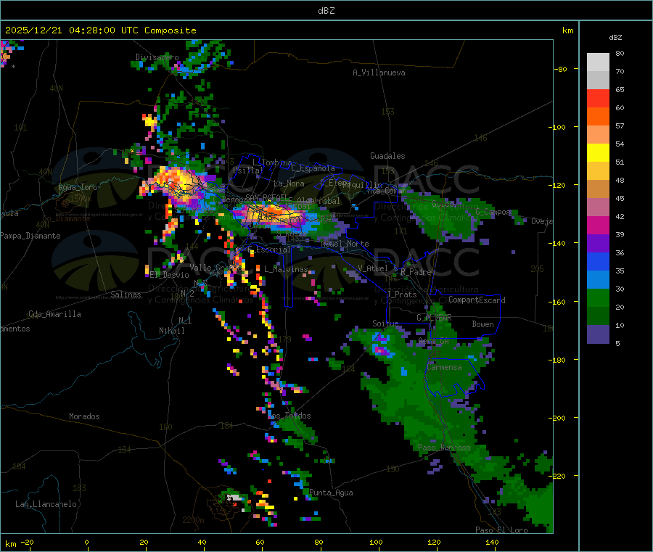The width and height of the screenshot is (653, 552).
Task: Click the Nihuil map label
Action: (x=171, y=331)
